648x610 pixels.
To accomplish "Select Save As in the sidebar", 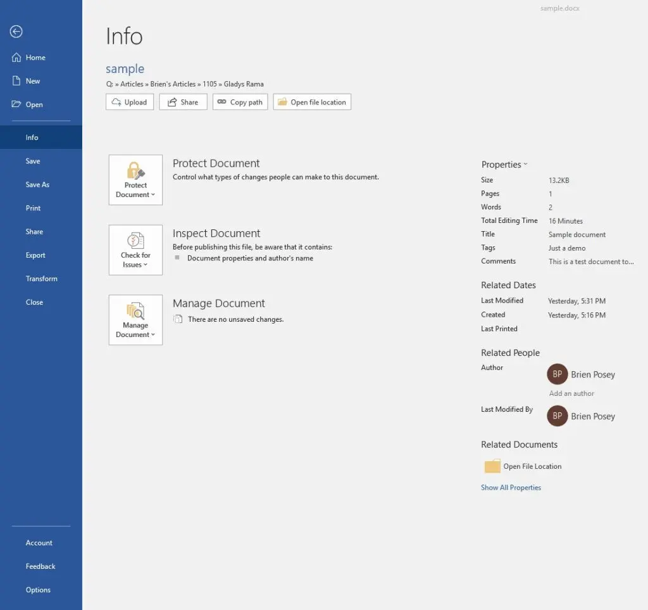I will point(41,184).
